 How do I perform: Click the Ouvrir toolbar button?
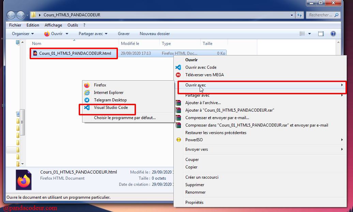(x=54, y=34)
